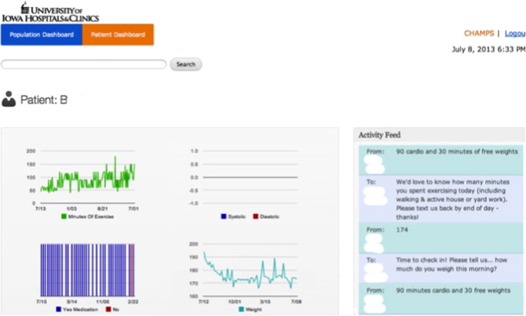Click the green Minutes Of Exercise legend swatch

click(x=63, y=216)
